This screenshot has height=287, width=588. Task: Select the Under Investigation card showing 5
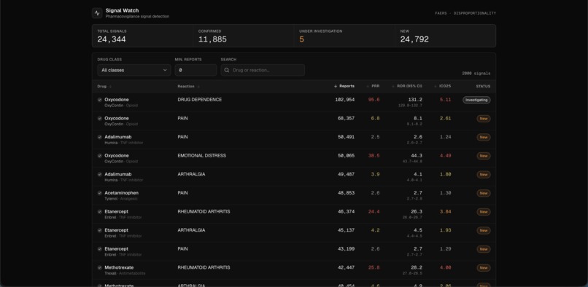[344, 36]
